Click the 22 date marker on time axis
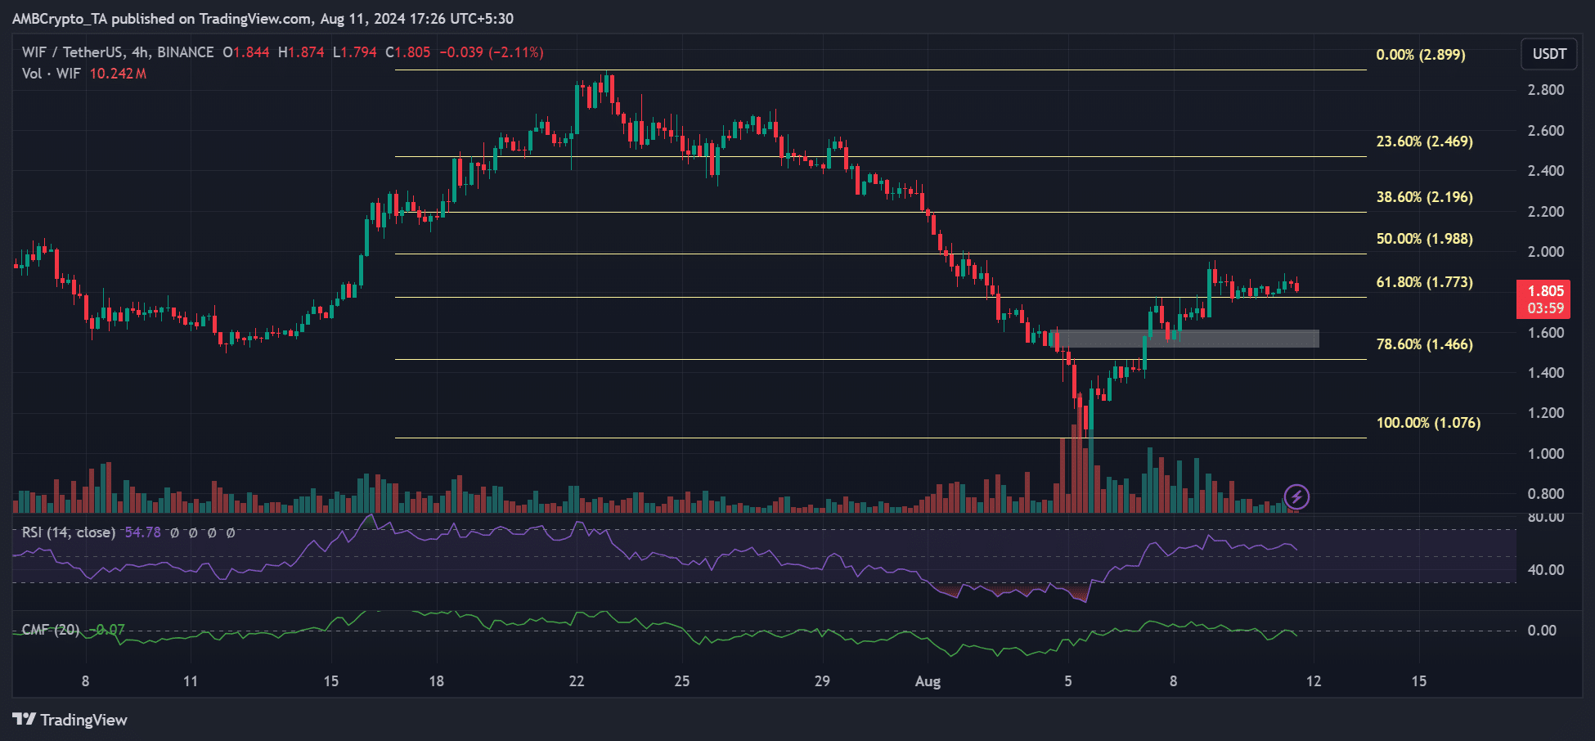Screen dimensions: 1595x741 pyautogui.click(x=577, y=681)
